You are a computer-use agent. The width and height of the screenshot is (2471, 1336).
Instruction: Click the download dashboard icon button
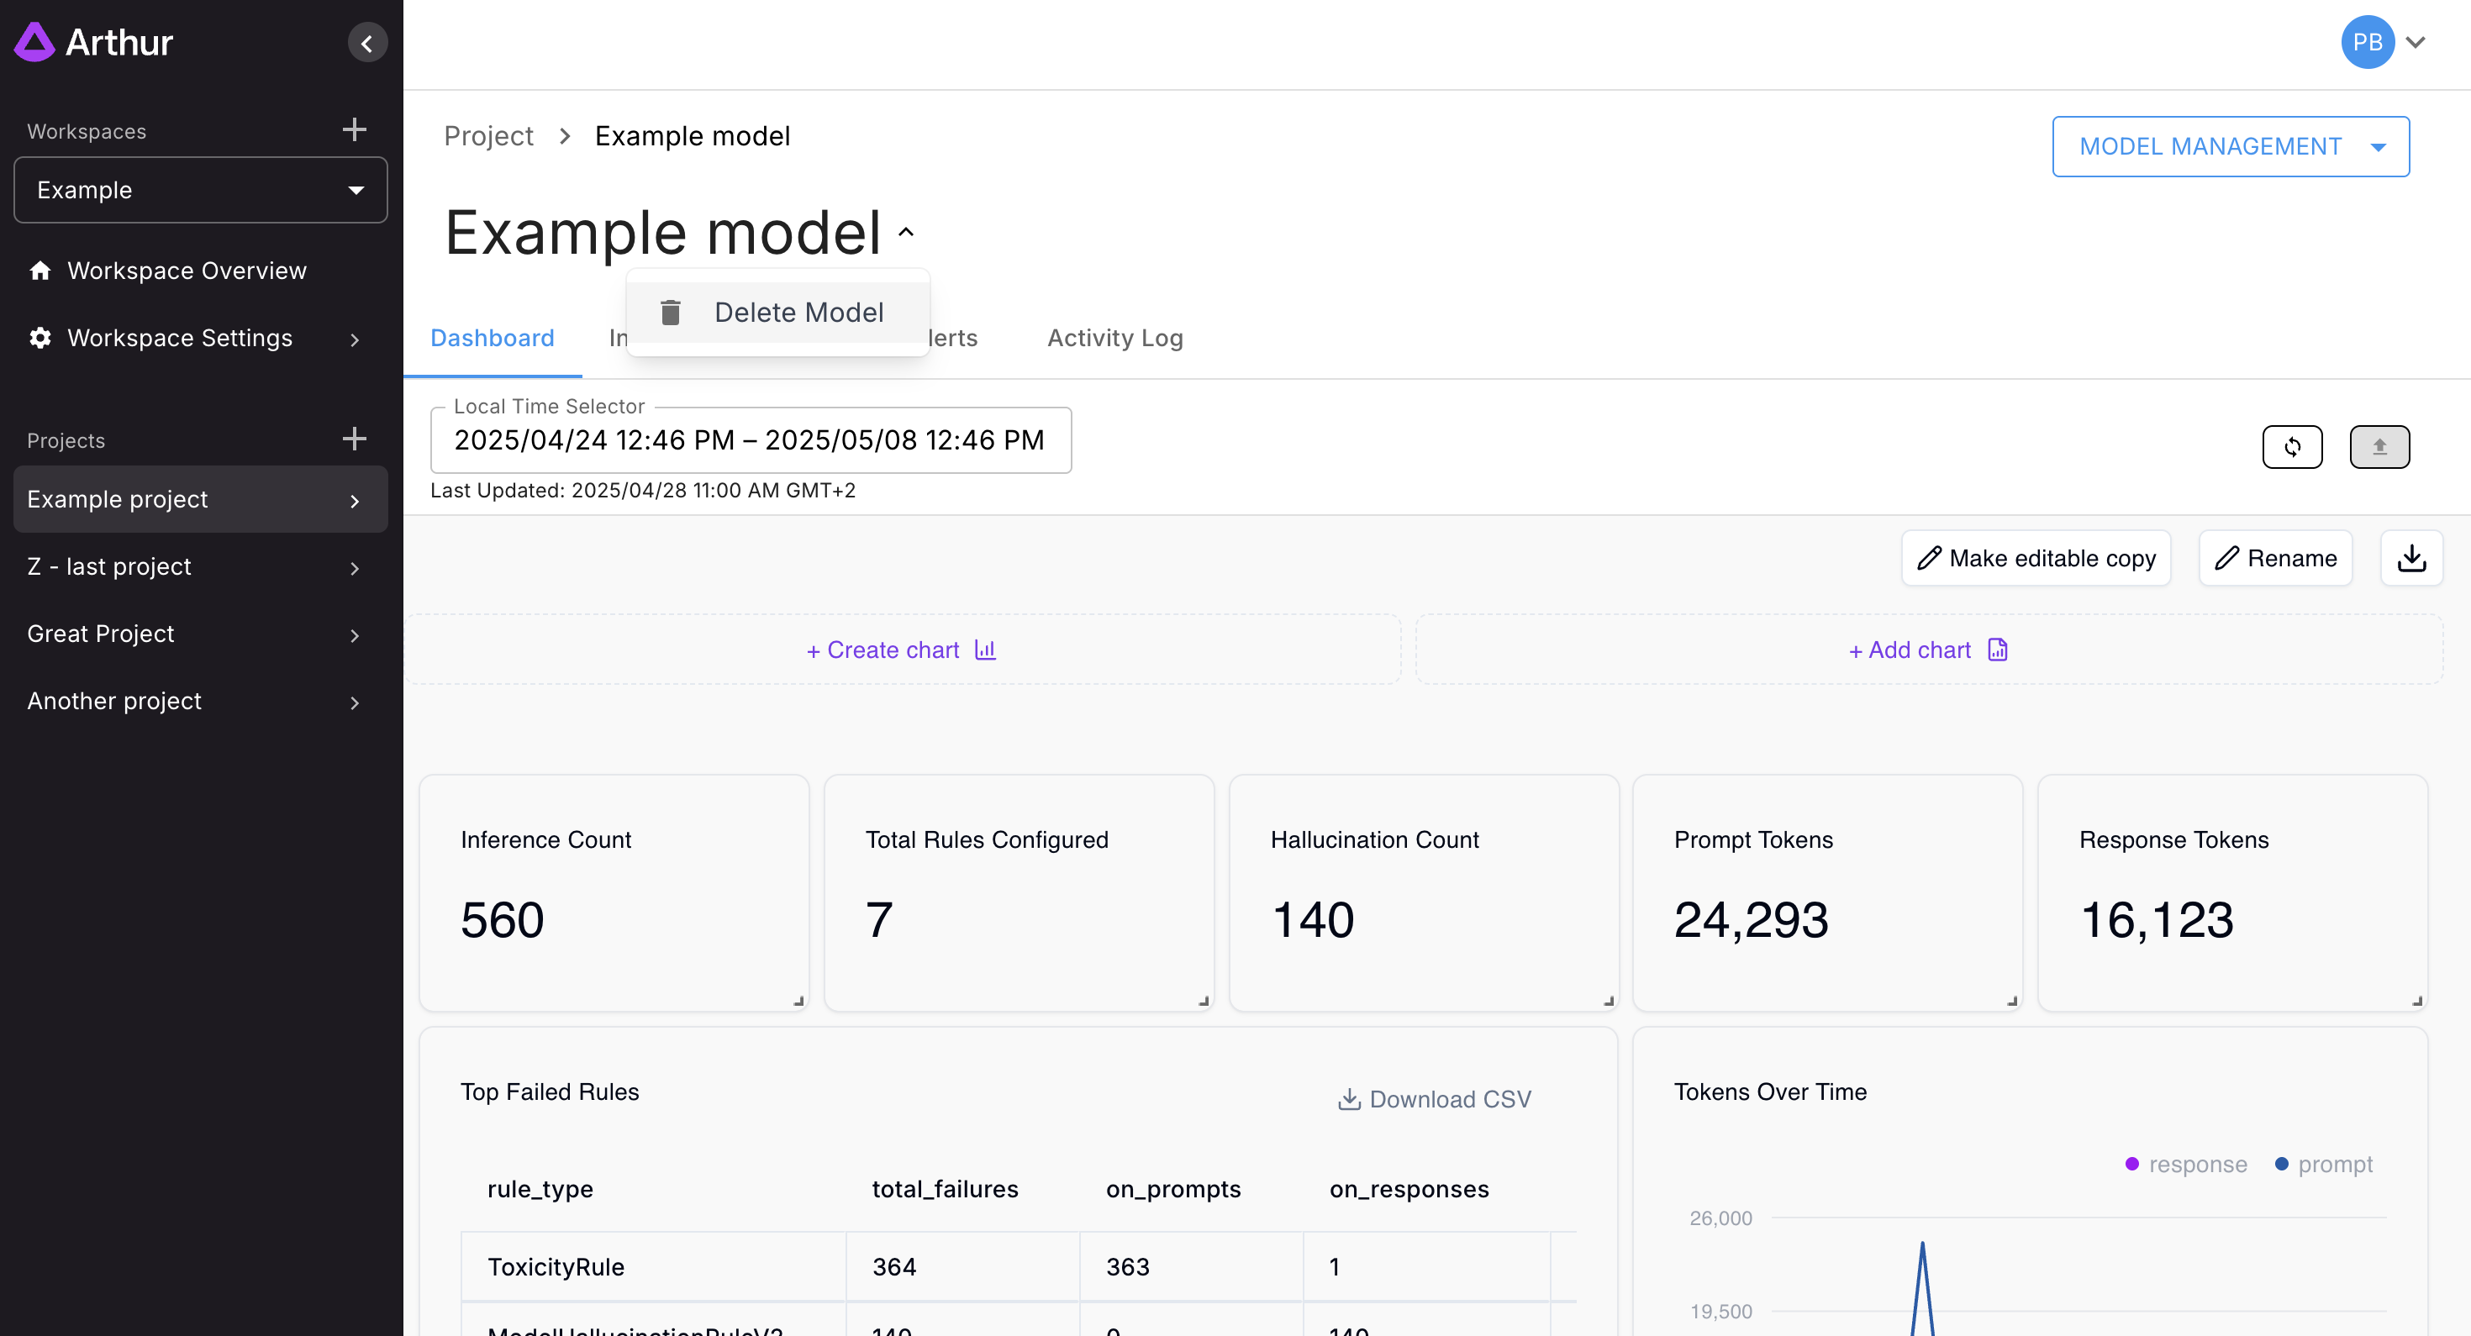(x=2411, y=558)
